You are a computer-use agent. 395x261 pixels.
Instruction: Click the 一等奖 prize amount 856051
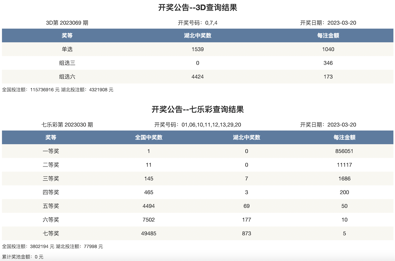[344, 151]
